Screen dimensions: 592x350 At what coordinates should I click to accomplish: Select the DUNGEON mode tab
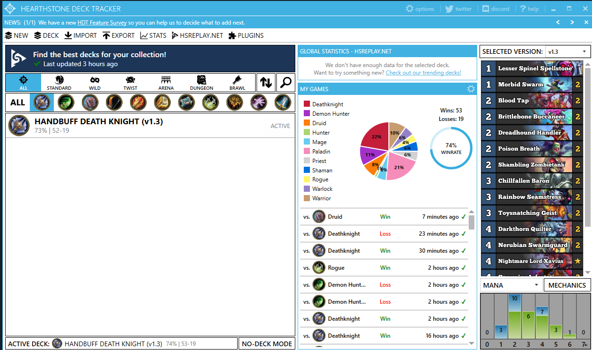[202, 83]
